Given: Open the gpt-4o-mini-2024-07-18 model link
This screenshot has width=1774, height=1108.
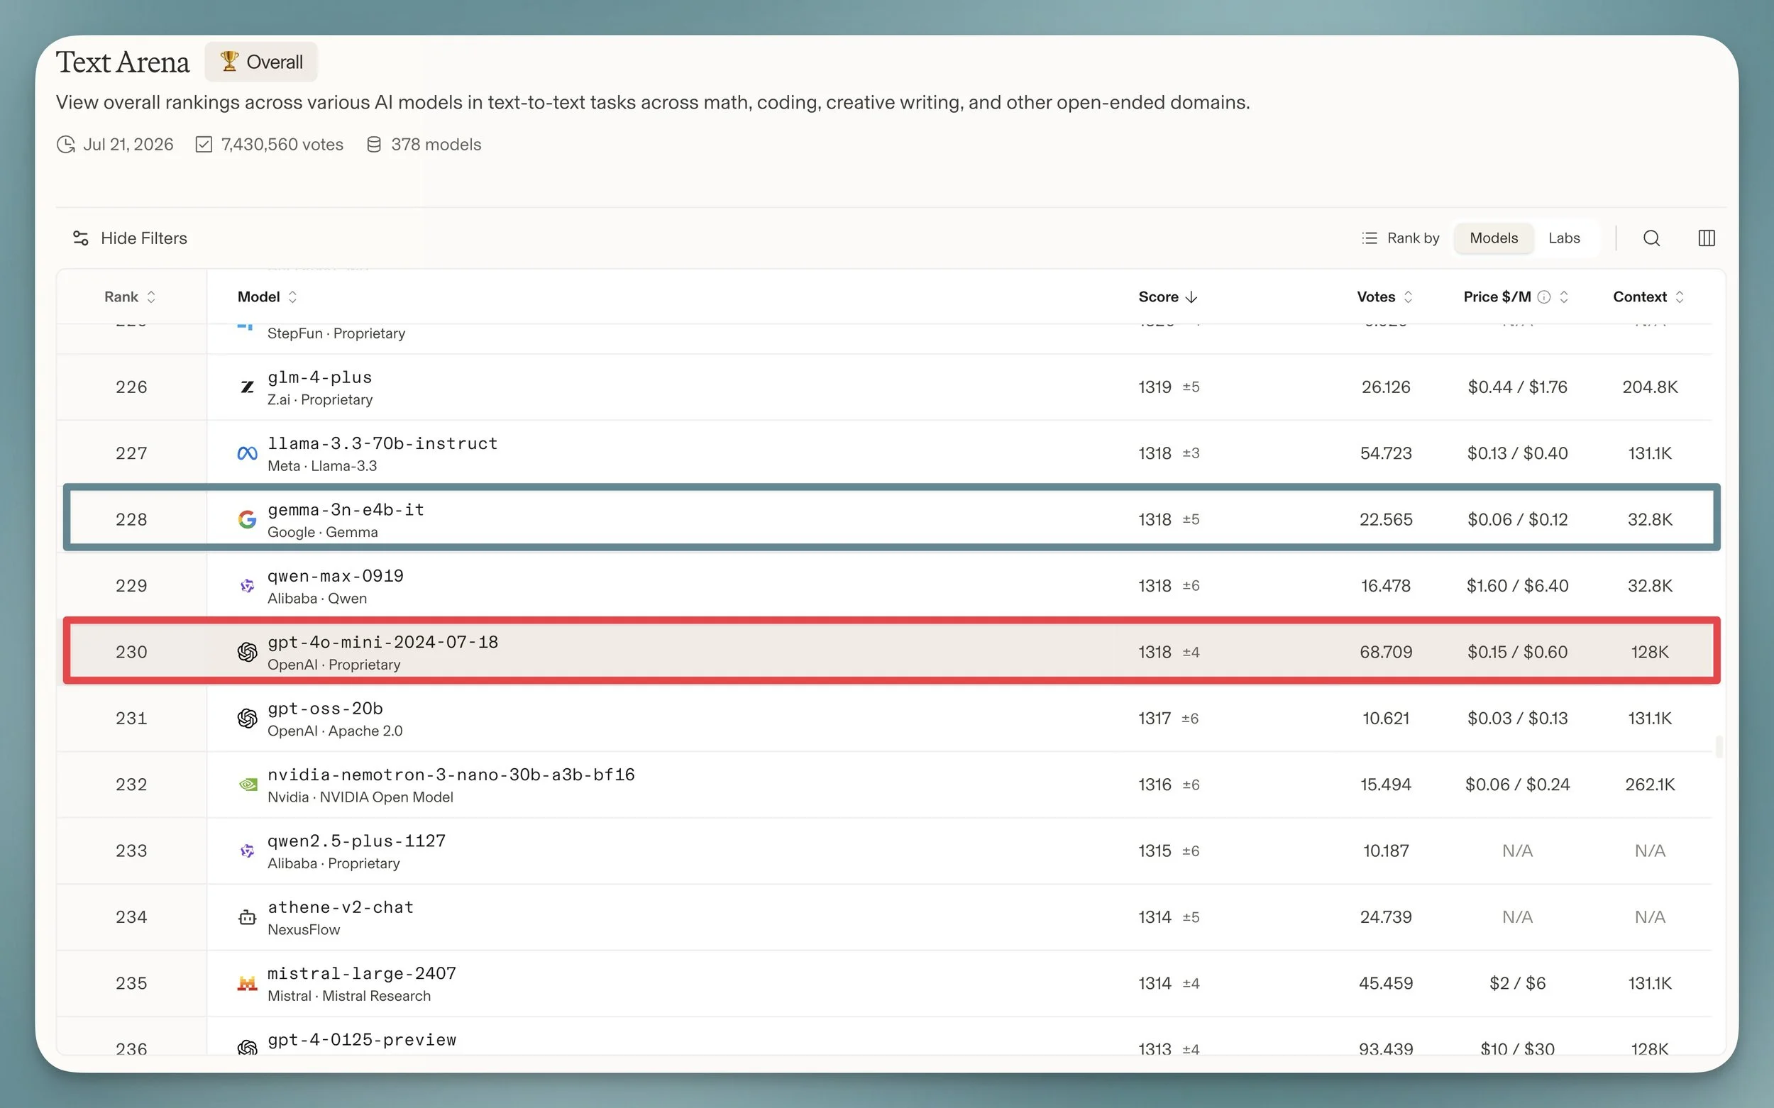Looking at the screenshot, I should tap(382, 643).
